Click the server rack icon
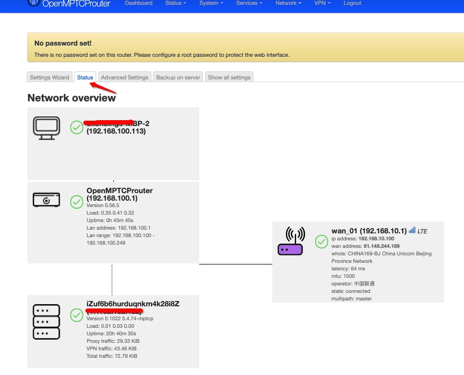Screen dimensions: 464x375 tap(47, 322)
